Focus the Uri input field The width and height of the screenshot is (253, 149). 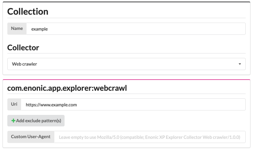(133, 105)
